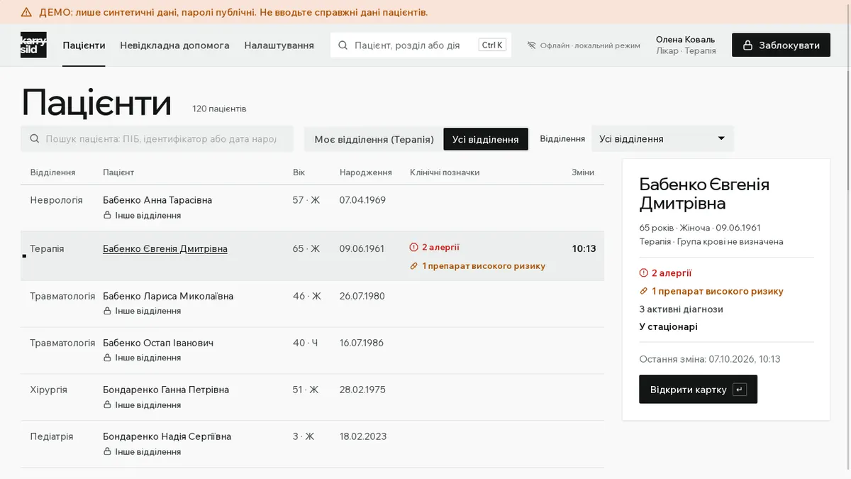851x479 pixels.
Task: Click the "Народження" column header
Action: (x=366, y=172)
